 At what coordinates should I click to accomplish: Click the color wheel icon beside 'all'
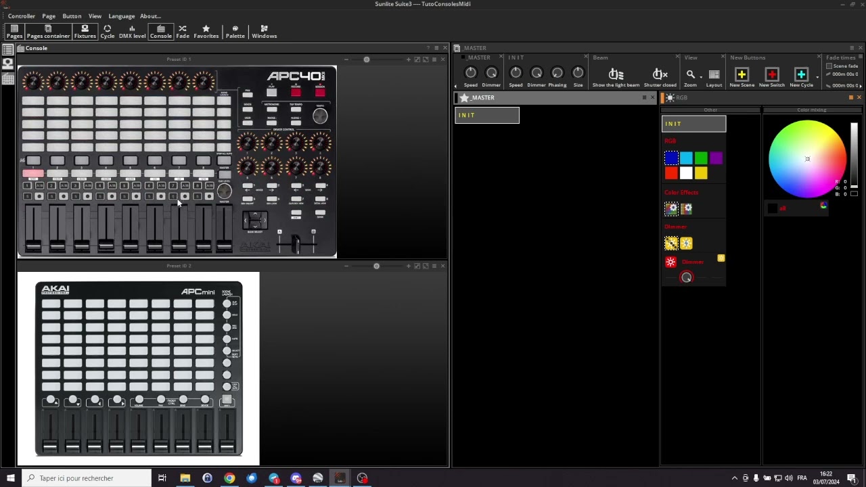pyautogui.click(x=823, y=206)
